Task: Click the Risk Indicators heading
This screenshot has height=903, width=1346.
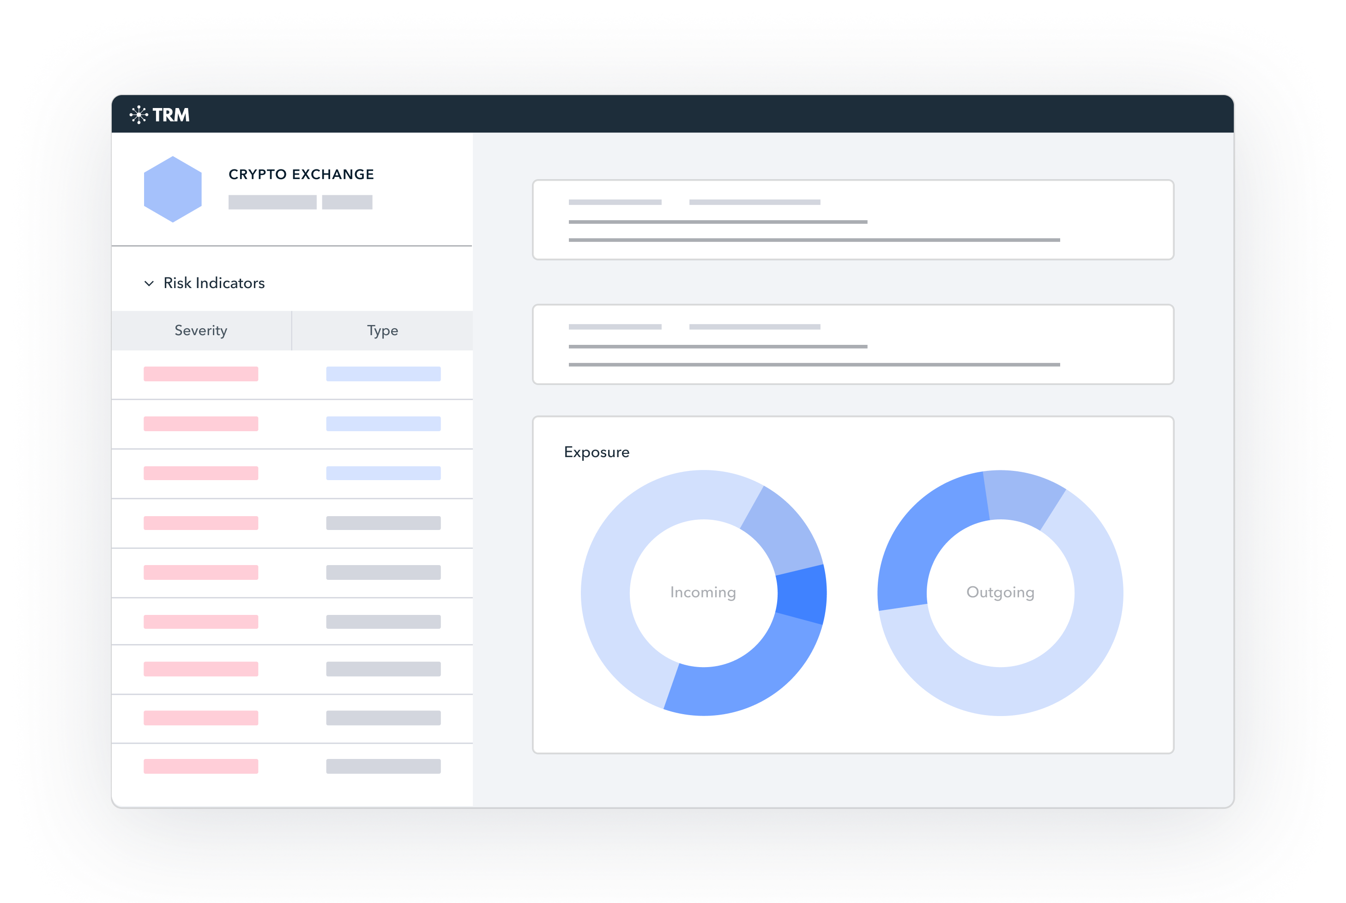Action: point(214,283)
